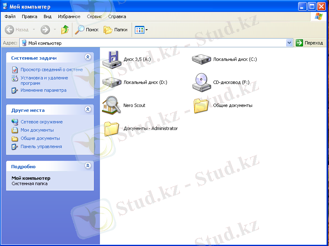Viewport: 329px width, 246px height.
Task: Select the Nero Scout icon
Action: click(x=111, y=105)
